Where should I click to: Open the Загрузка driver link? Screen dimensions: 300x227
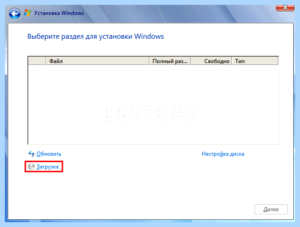click(x=47, y=166)
